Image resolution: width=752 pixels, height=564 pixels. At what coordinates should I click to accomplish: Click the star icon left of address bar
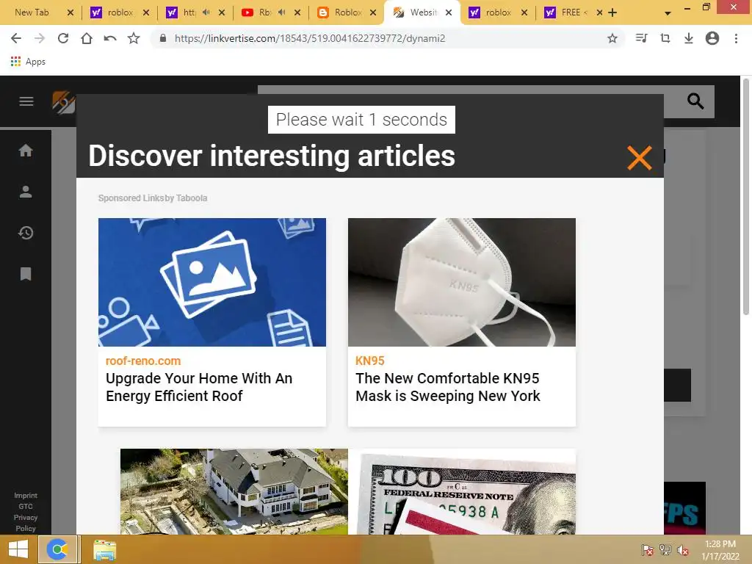click(x=134, y=38)
